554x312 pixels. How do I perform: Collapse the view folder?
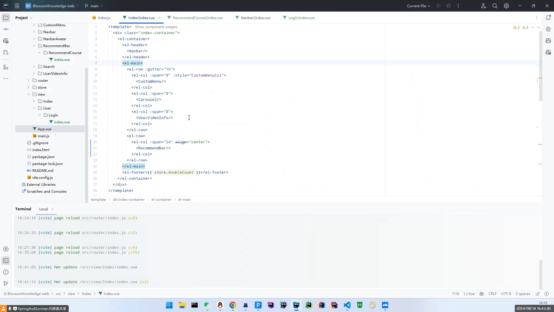click(x=29, y=94)
